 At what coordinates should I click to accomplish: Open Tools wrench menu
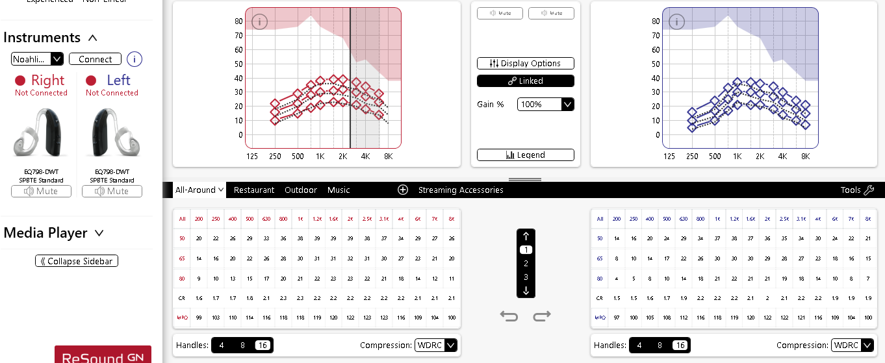tap(857, 190)
